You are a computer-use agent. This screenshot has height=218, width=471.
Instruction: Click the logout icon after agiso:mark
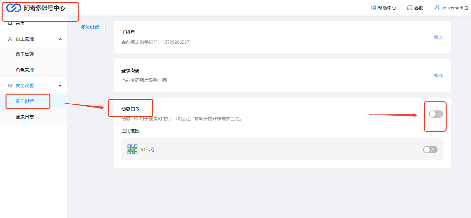(x=466, y=8)
